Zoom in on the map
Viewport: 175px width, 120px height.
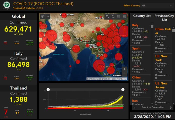(x=124, y=69)
